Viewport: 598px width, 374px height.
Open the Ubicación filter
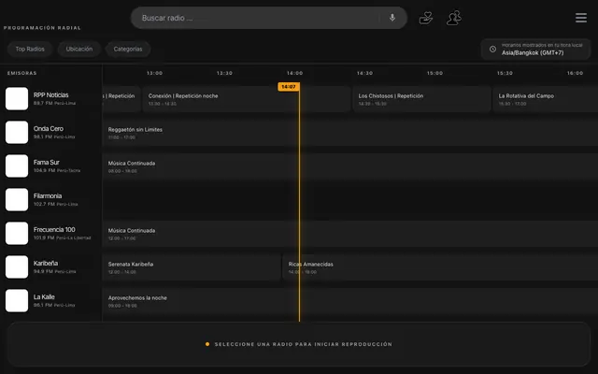78,50
